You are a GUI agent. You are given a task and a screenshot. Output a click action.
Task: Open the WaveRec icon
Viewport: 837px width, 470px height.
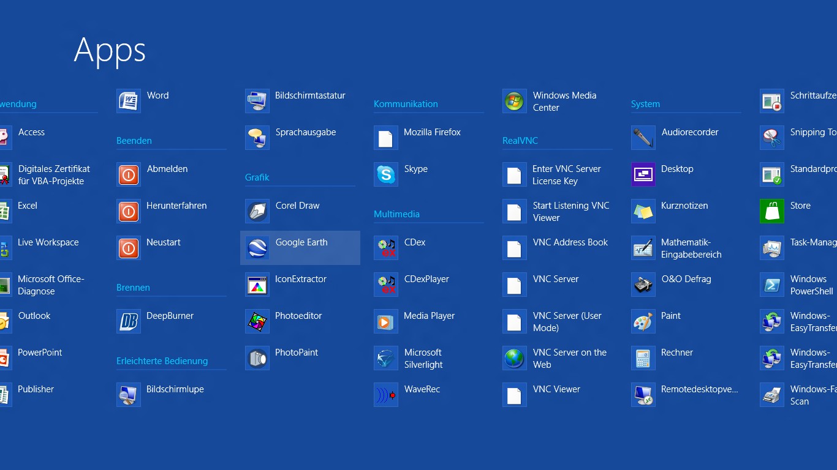[386, 395]
